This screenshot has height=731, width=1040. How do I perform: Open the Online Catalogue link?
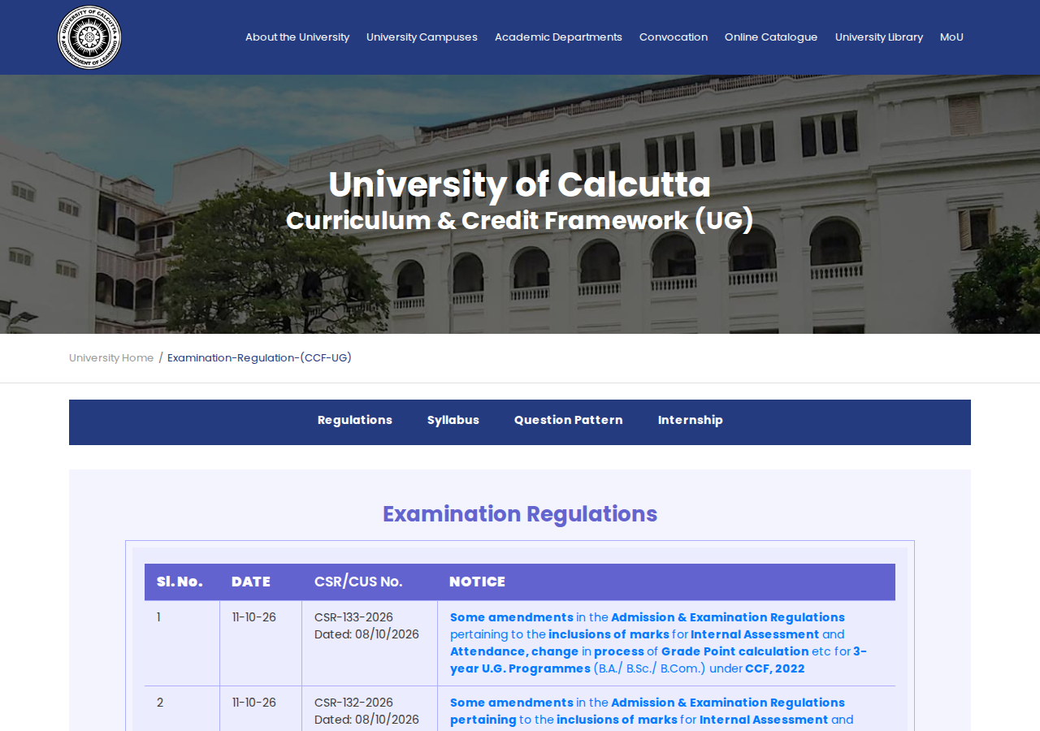(771, 37)
